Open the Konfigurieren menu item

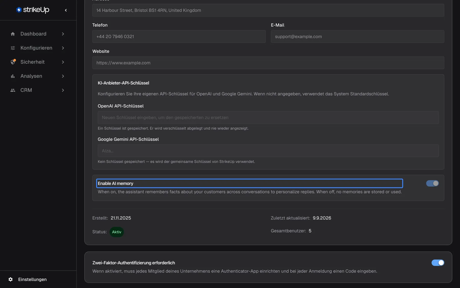click(x=38, y=48)
